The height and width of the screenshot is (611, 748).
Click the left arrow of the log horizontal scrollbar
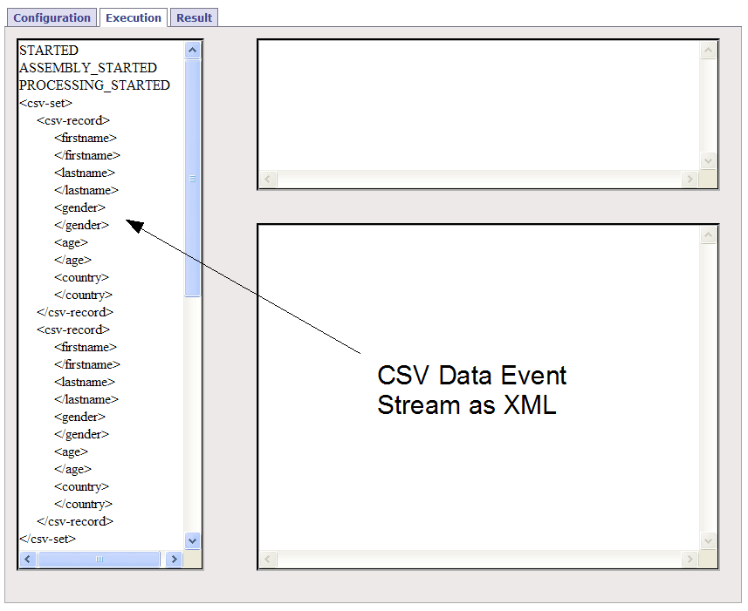point(26,559)
